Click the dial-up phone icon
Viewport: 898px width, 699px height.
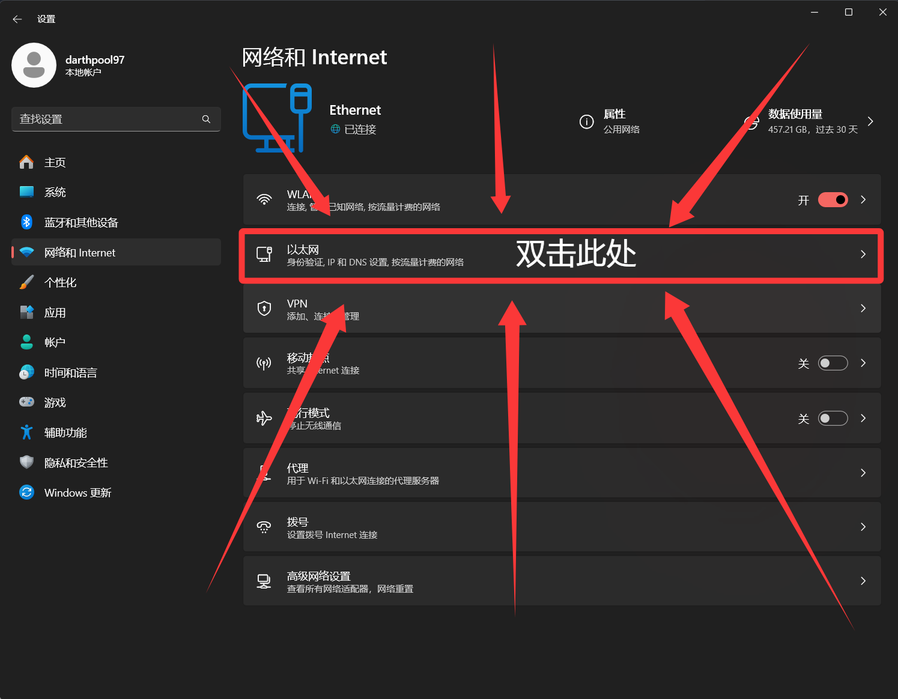tap(264, 527)
